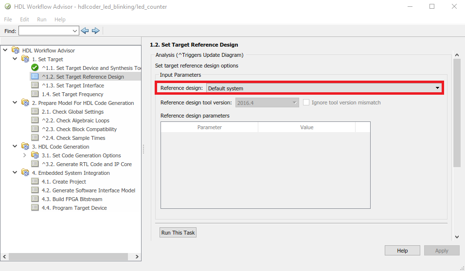Click the task icon beside 1.2 Set Target Reference Design
Image resolution: width=465 pixels, height=271 pixels.
pos(35,76)
